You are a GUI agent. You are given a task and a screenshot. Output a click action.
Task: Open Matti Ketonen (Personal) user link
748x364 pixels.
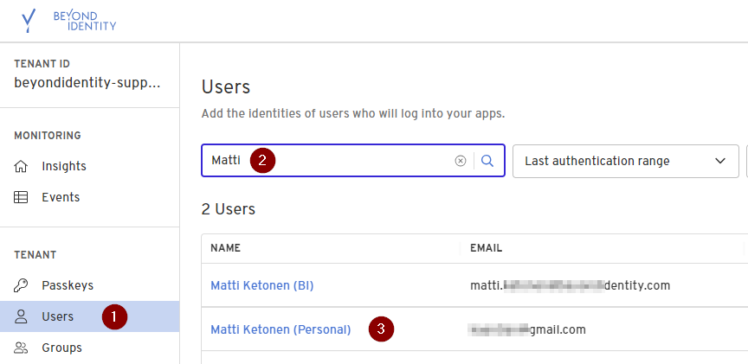click(280, 329)
